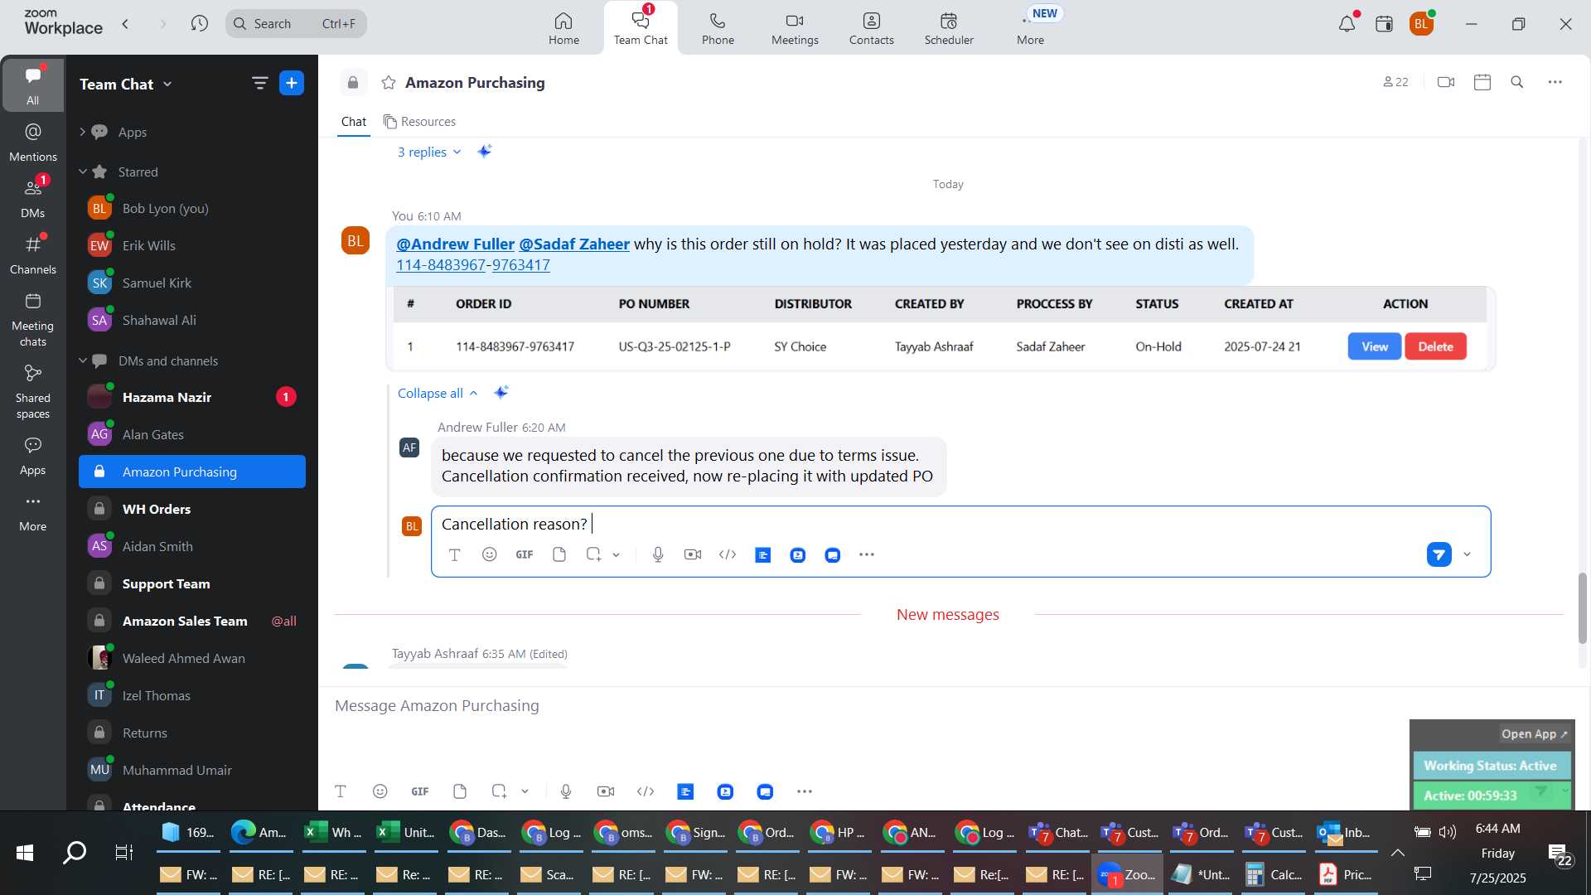Click the blue View button for the order
Viewport: 1591px width, 895px height.
[x=1374, y=346]
